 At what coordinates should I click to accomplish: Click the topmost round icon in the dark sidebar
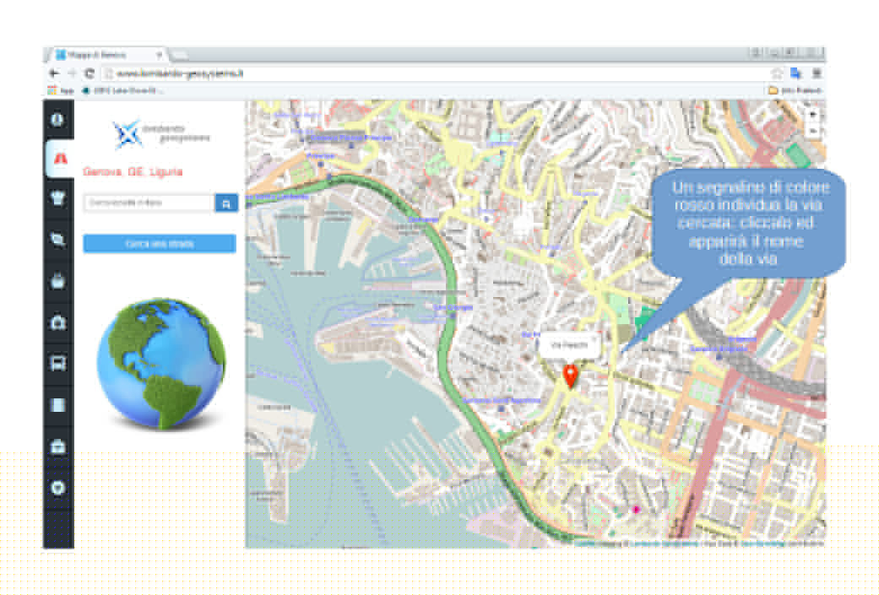[x=58, y=119]
